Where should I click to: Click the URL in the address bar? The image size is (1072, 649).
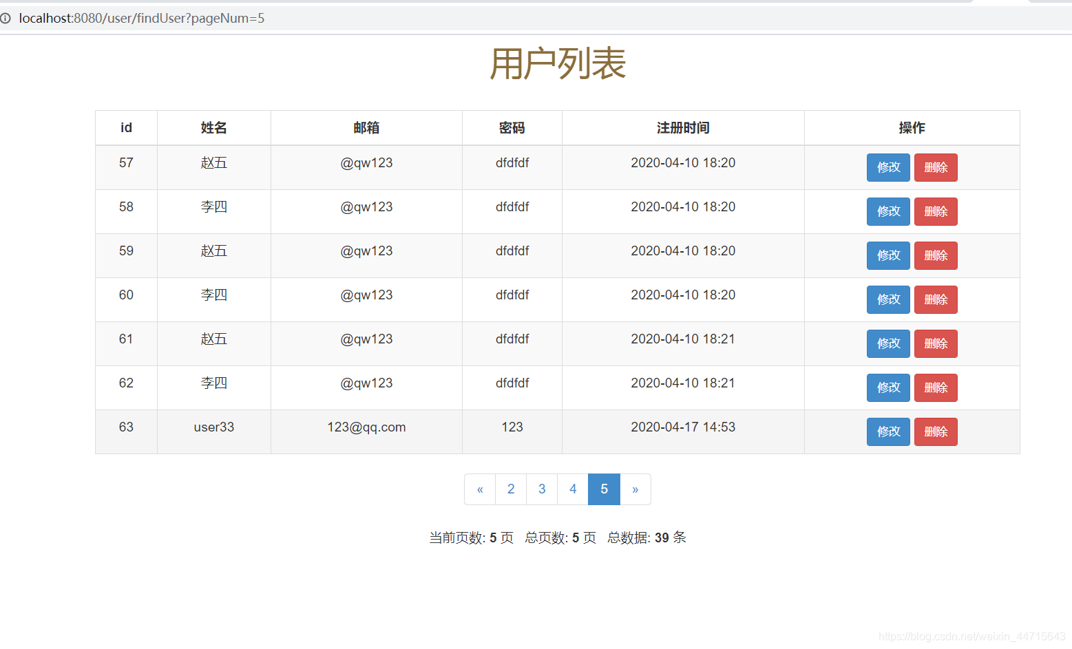pyautogui.click(x=142, y=19)
